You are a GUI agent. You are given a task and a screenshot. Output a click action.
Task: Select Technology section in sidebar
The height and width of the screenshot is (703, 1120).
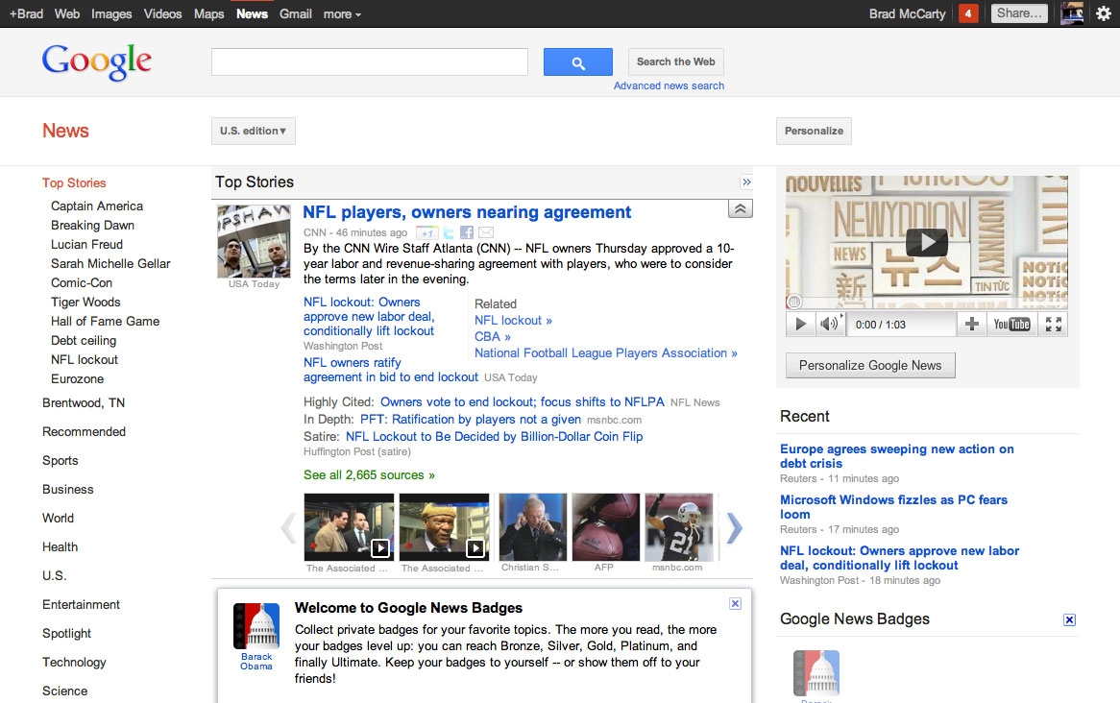pos(74,663)
